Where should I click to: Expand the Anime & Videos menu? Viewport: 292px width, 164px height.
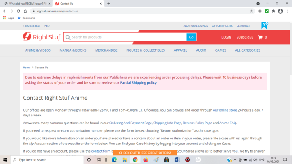pyautogui.click(x=38, y=50)
